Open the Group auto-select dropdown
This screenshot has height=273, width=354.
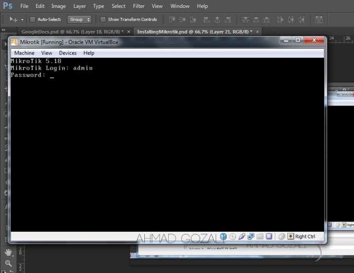click(80, 20)
